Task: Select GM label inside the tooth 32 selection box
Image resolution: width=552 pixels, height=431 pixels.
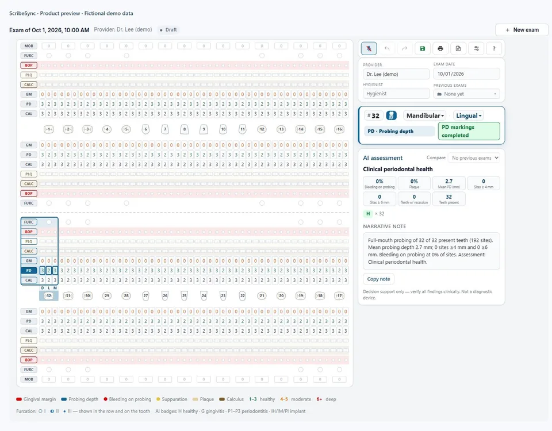Action: point(29,261)
